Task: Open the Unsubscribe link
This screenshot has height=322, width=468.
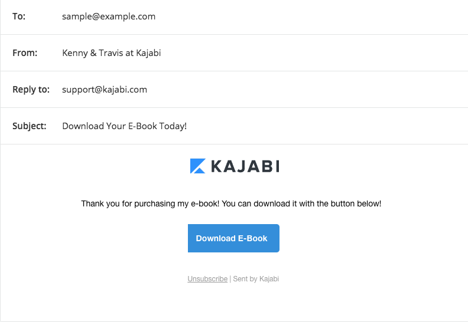Action: [x=207, y=279]
